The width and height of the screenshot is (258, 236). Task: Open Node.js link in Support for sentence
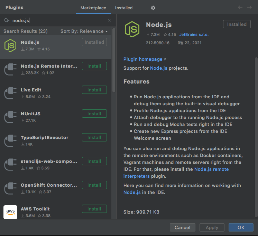click(x=159, y=68)
